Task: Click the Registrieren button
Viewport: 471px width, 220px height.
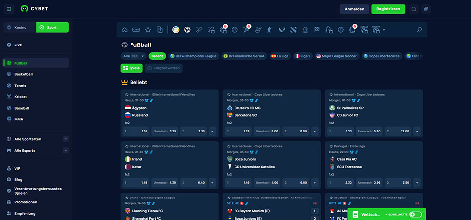Action: coord(388,9)
